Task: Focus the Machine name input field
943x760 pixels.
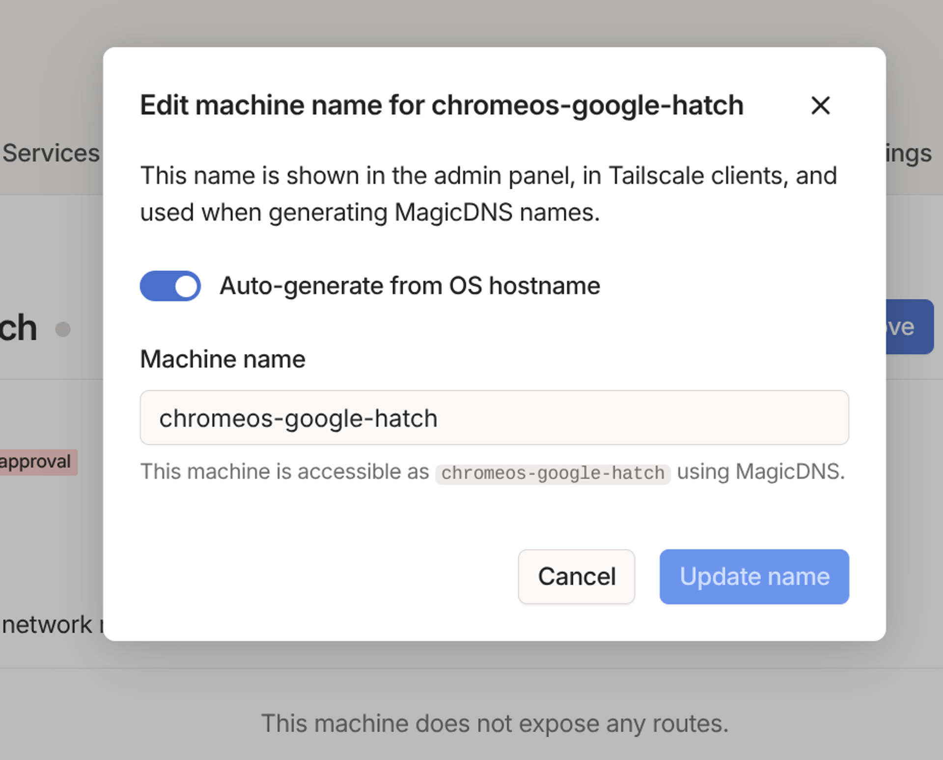Action: [x=494, y=418]
